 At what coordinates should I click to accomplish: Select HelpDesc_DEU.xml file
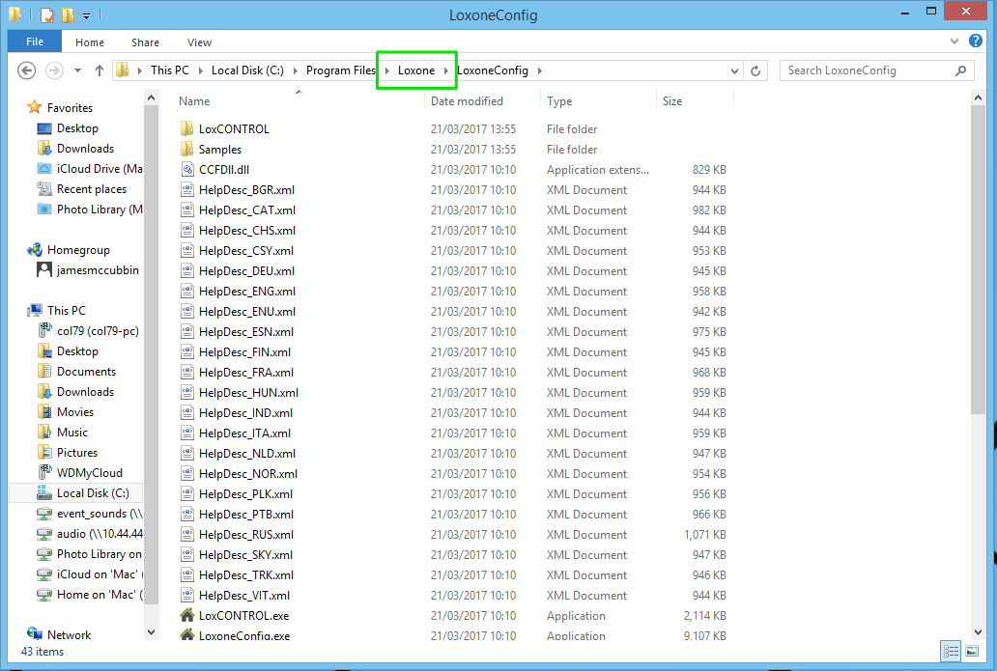(246, 270)
